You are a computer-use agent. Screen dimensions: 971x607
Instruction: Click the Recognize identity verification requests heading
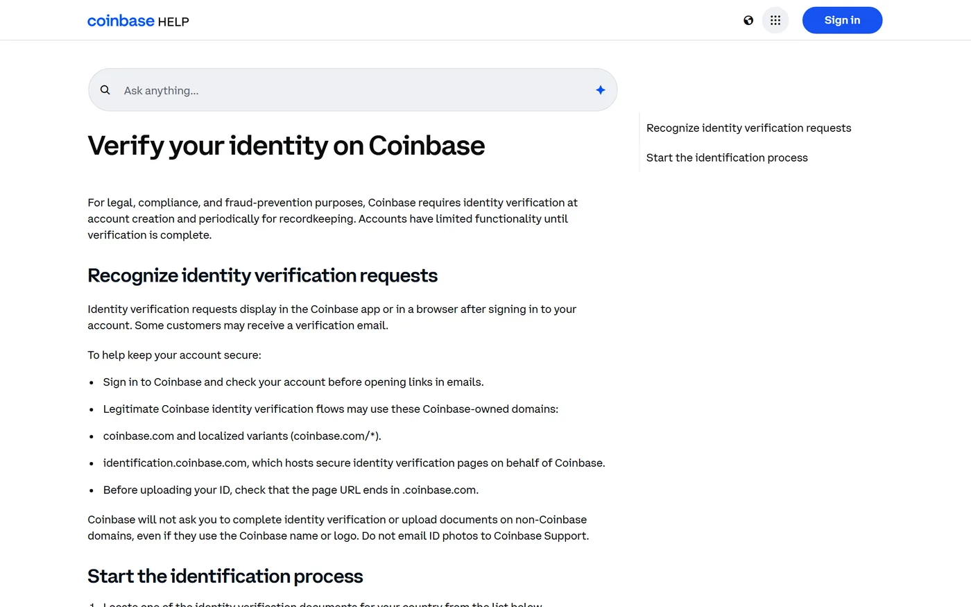262,275
